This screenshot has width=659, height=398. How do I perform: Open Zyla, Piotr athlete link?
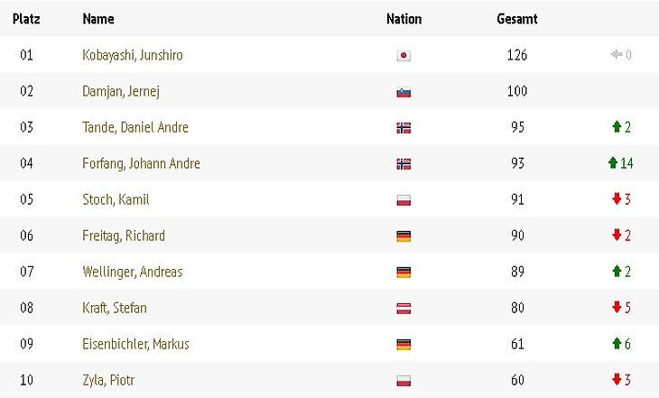[x=108, y=380]
